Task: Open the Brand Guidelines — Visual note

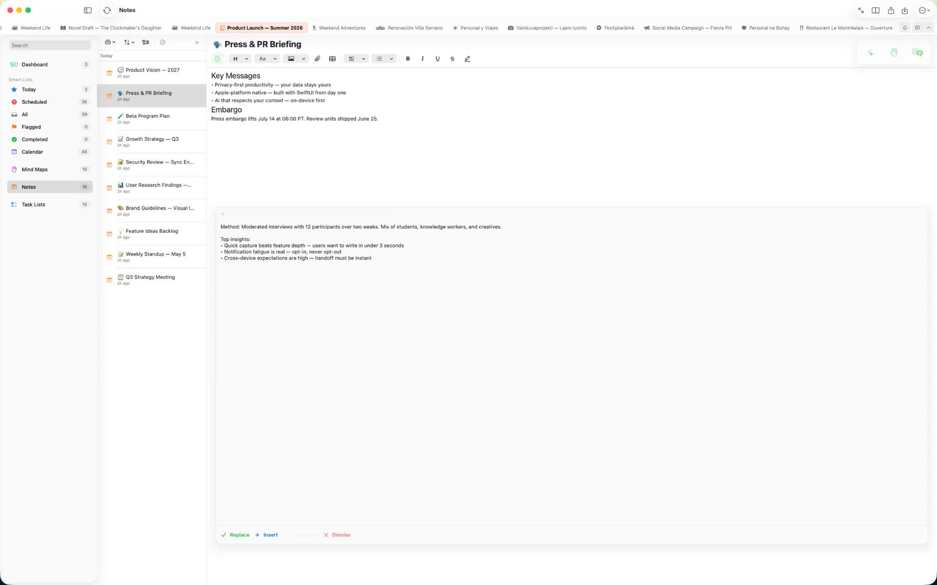Action: tap(151, 211)
